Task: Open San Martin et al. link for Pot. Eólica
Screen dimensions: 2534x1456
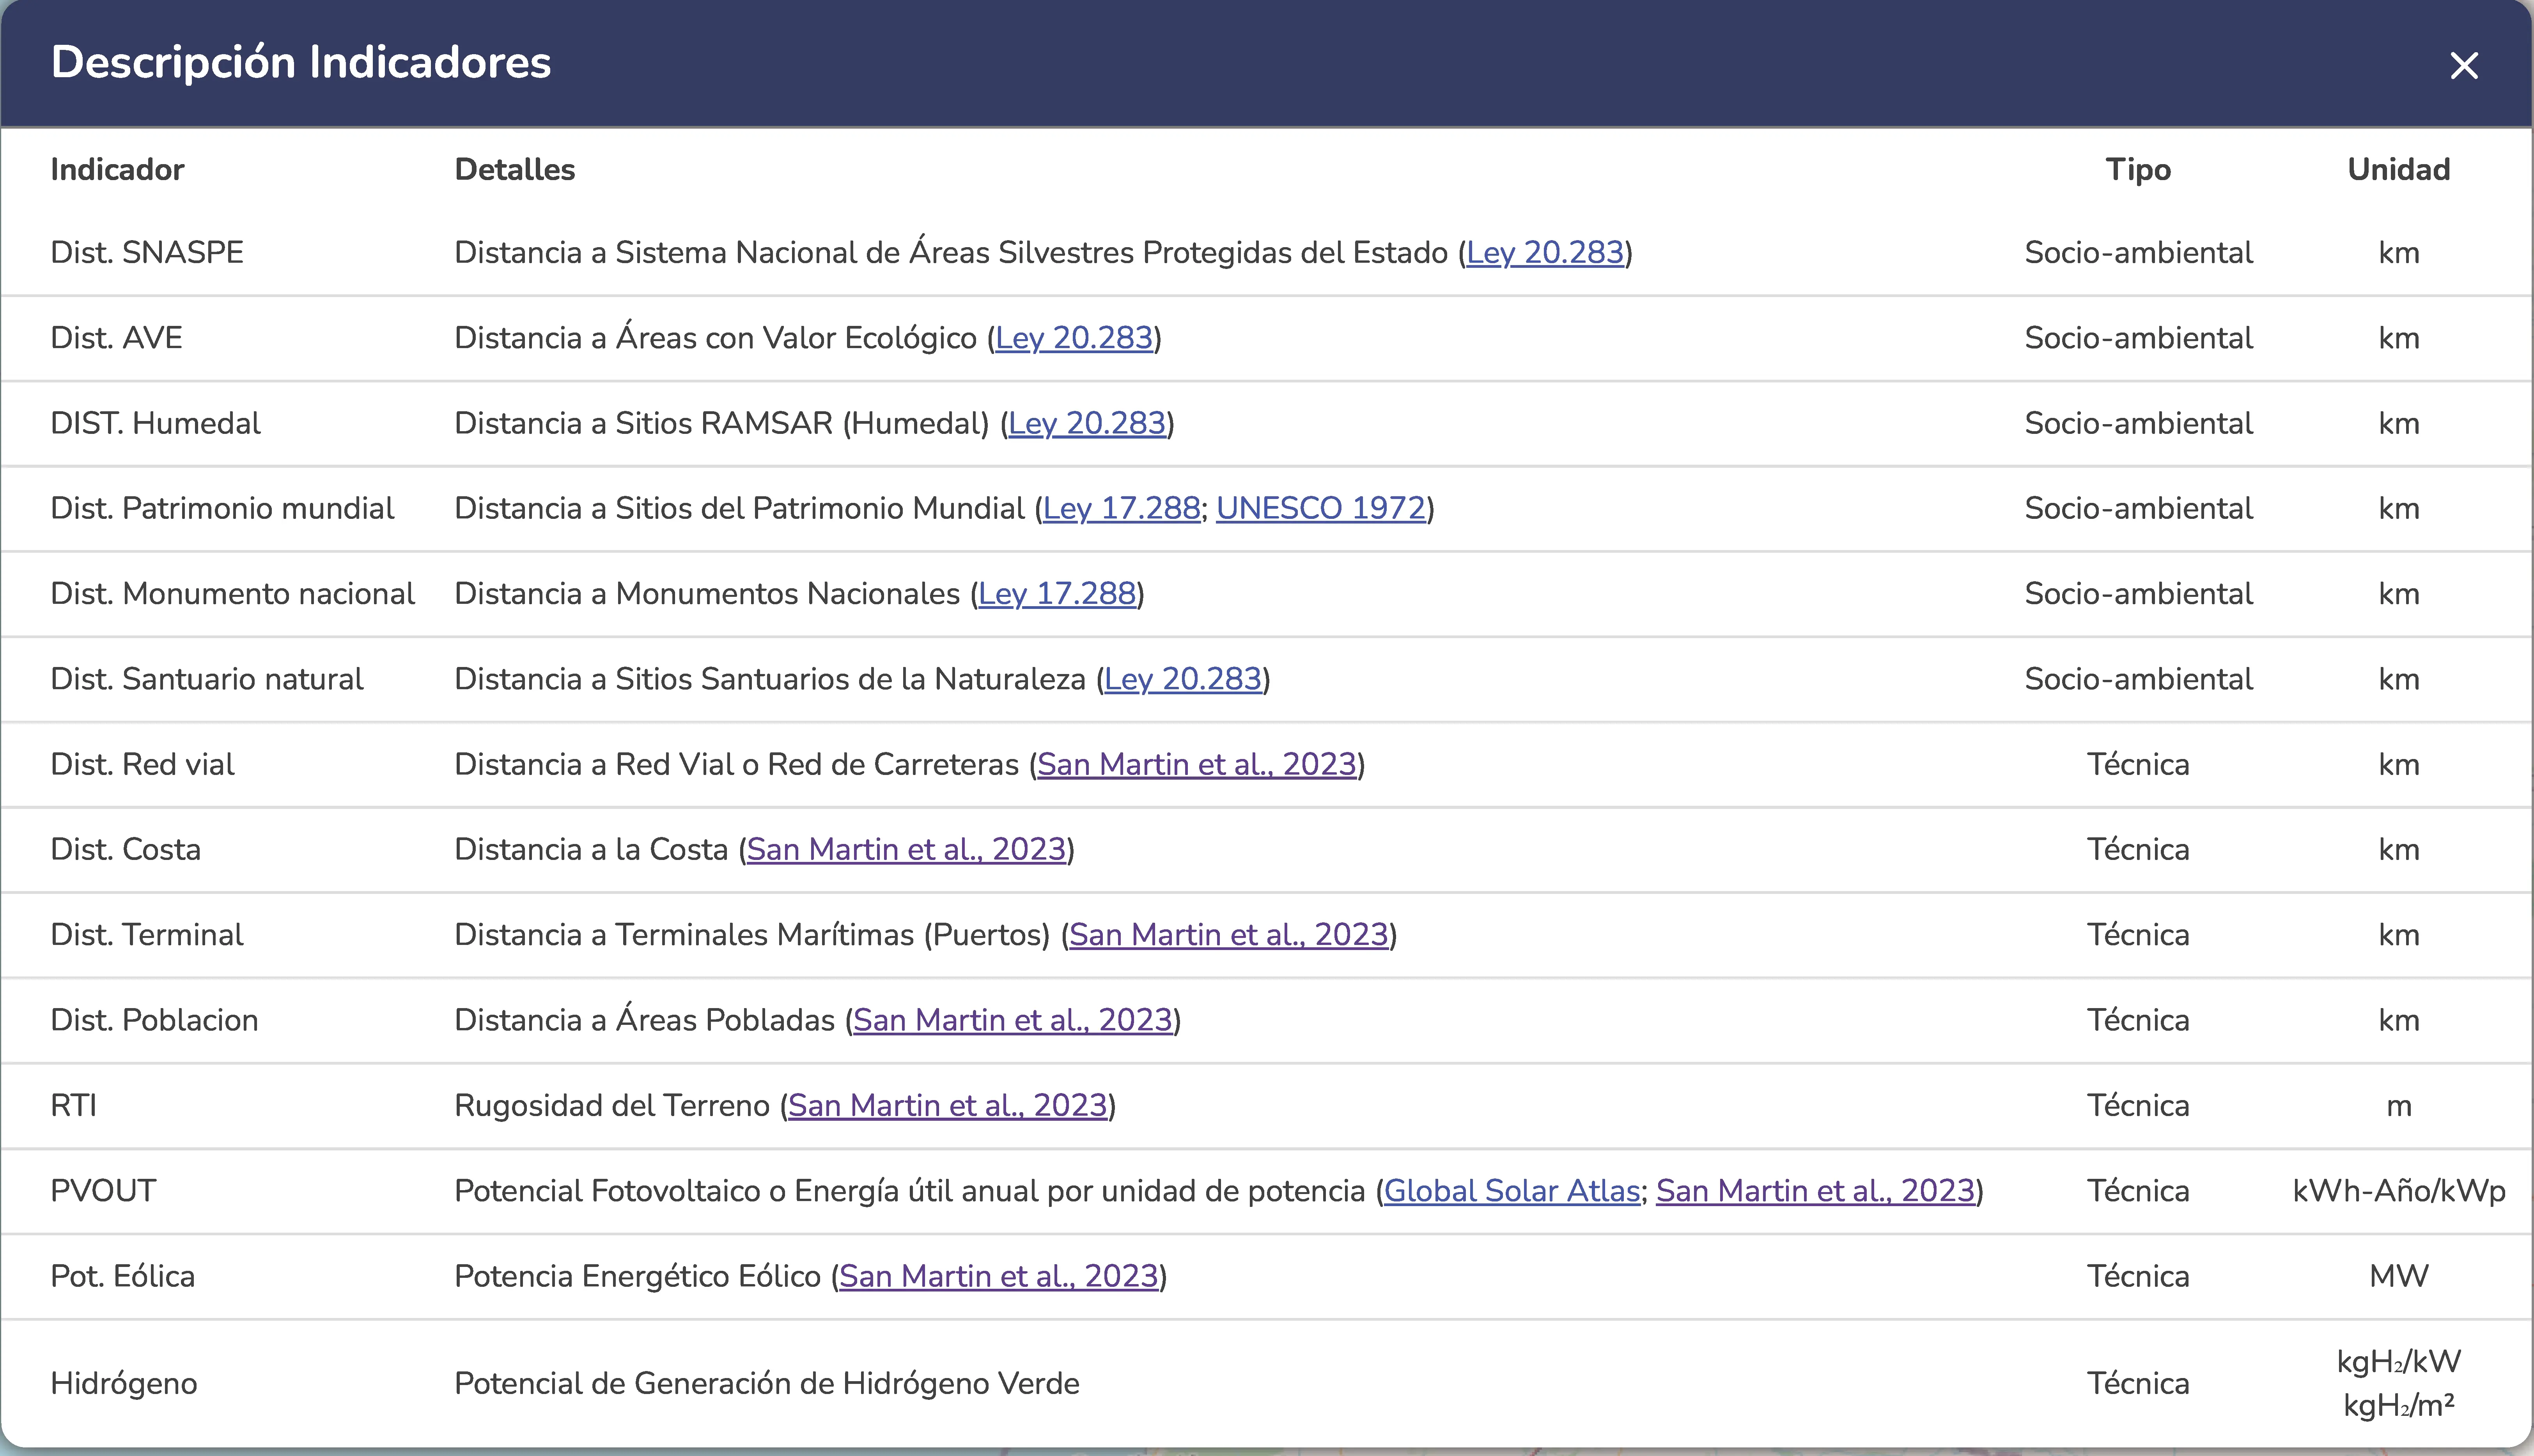Action: pos(998,1277)
